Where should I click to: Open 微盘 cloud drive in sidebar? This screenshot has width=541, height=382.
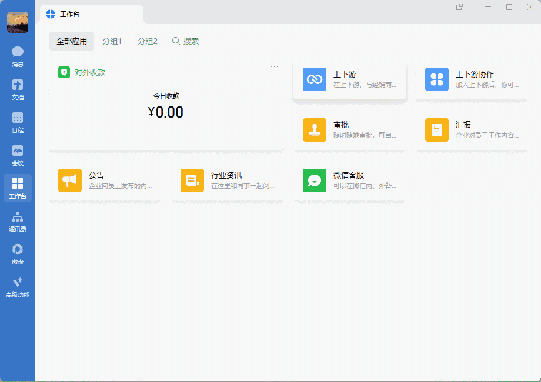[17, 252]
